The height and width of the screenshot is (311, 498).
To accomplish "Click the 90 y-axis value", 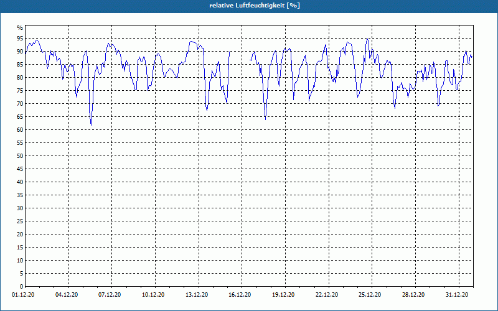I will coord(20,52).
